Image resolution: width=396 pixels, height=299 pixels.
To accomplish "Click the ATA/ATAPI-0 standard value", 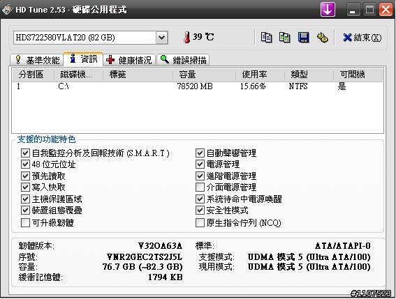I will [x=343, y=245].
